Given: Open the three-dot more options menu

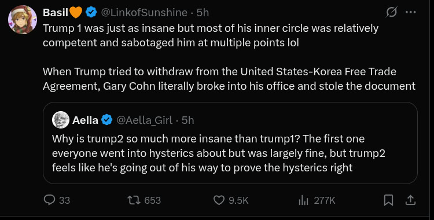Looking at the screenshot, I should point(410,12).
